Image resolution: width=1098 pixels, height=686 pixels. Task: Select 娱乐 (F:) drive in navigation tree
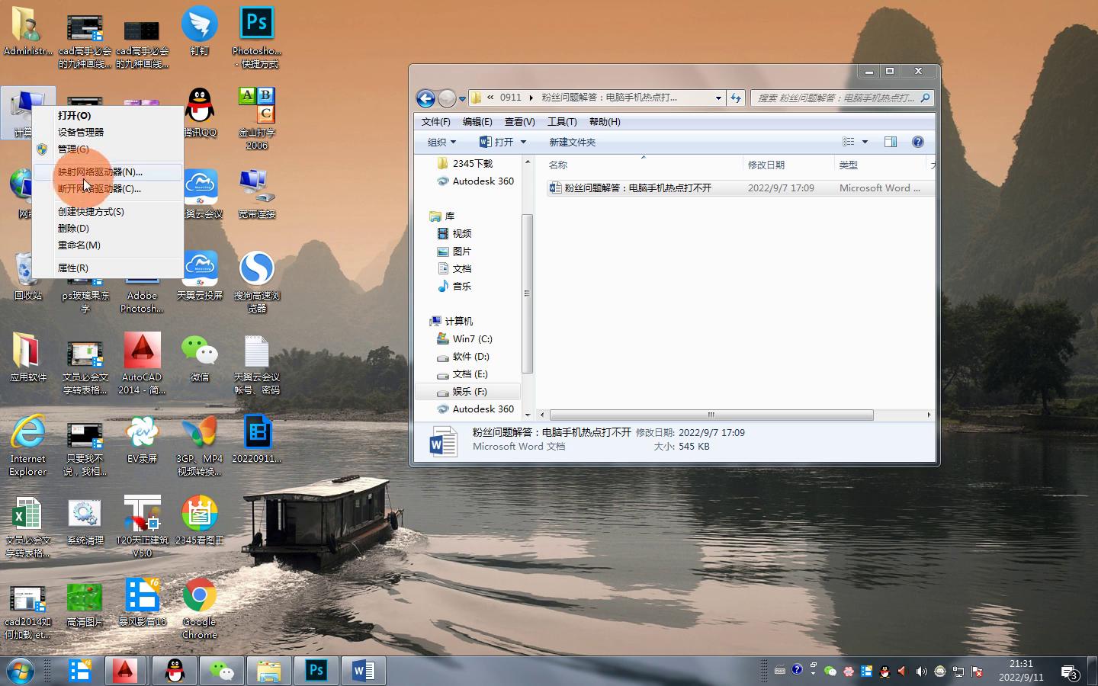point(470,392)
